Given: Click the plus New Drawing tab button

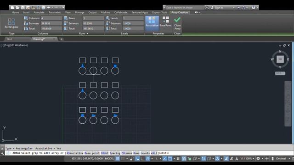Looking at the screenshot, I should 61,39.
